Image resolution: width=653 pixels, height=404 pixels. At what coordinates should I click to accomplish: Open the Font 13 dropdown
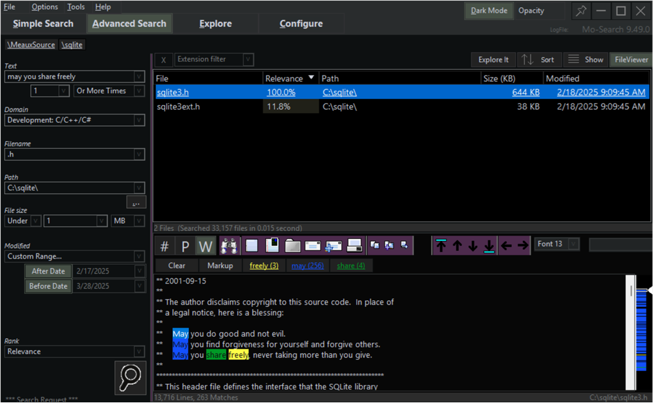pyautogui.click(x=573, y=244)
